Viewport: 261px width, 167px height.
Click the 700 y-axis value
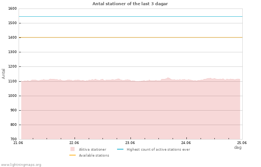tap(13, 139)
